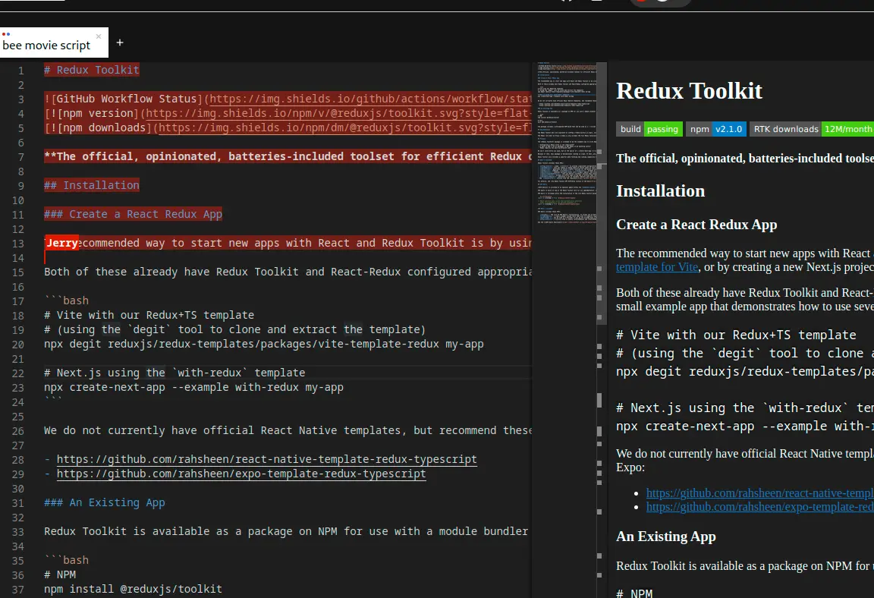Open a new tab with plus button
This screenshot has width=874, height=598.
point(120,42)
